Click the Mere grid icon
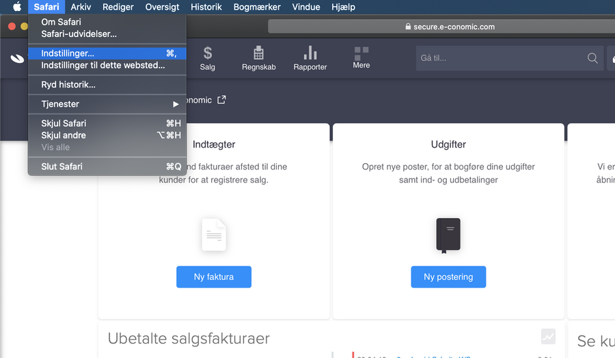The height and width of the screenshot is (358, 615). tap(361, 53)
